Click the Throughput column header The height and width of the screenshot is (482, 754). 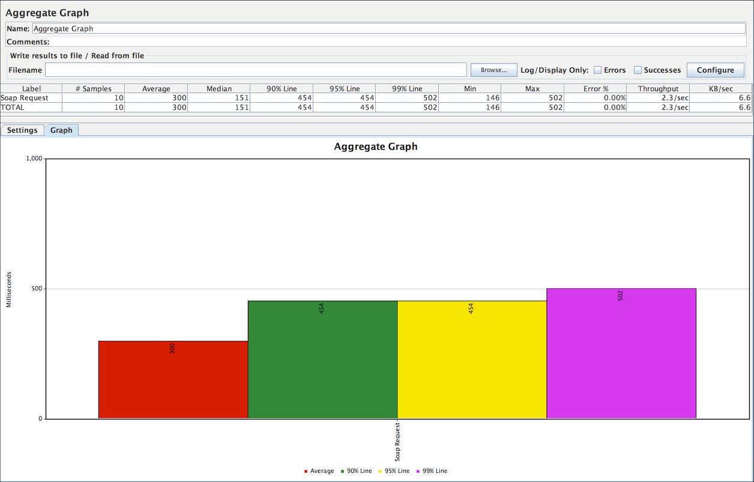tap(658, 89)
